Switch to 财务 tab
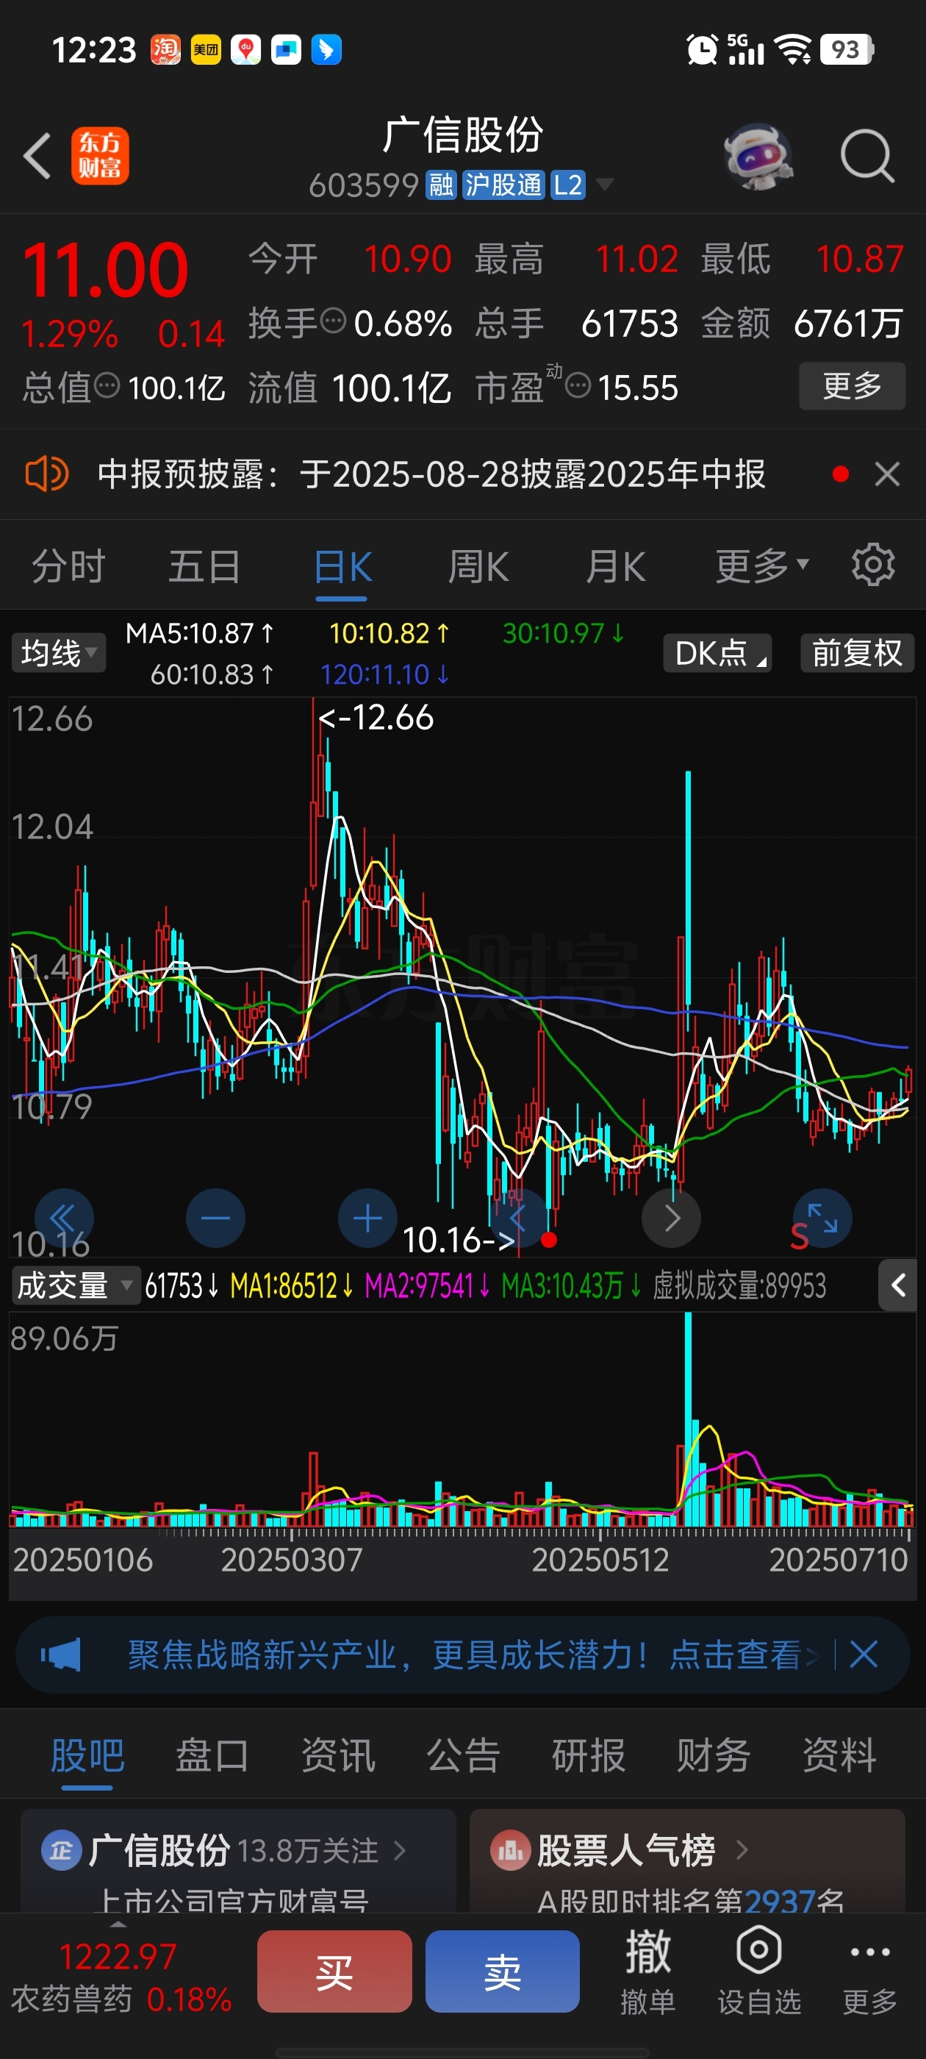The height and width of the screenshot is (2059, 926). (x=714, y=1755)
